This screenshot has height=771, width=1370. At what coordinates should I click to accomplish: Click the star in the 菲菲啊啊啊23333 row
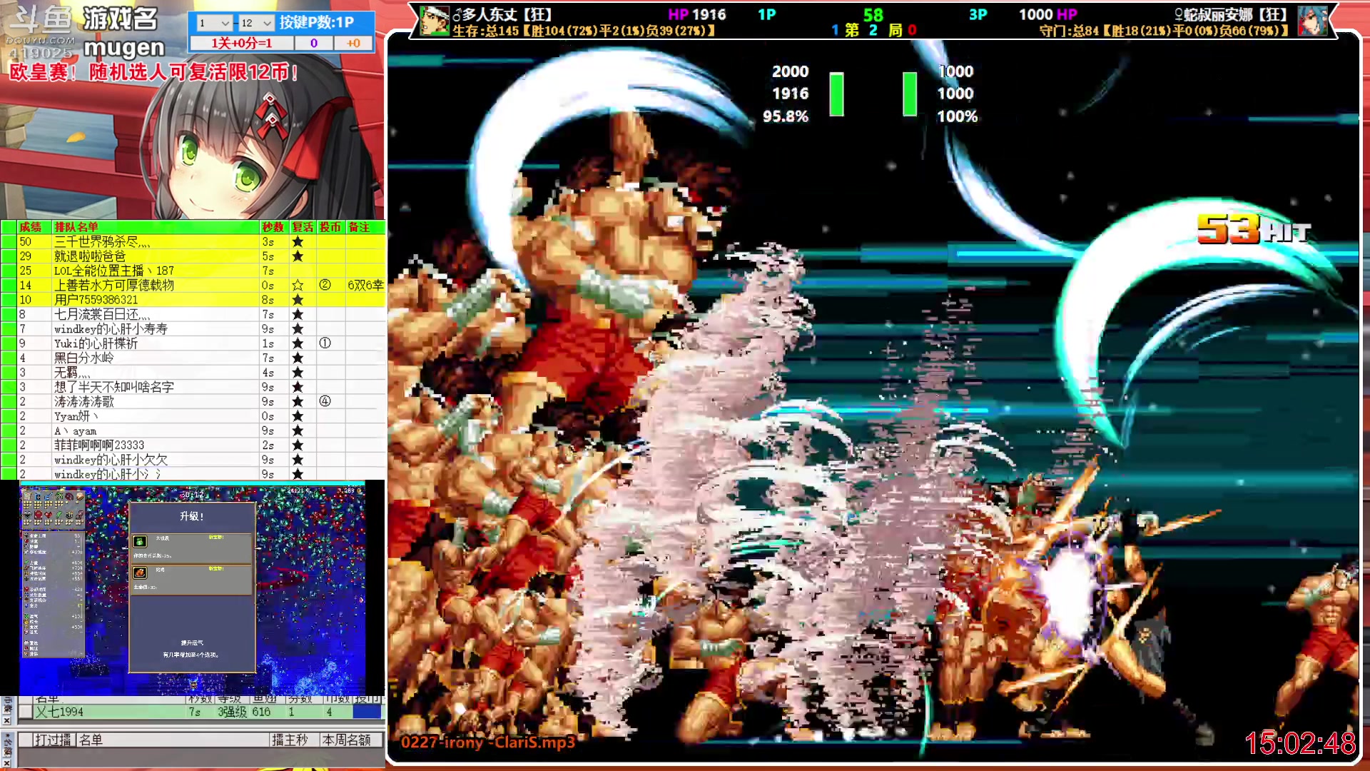coord(298,445)
